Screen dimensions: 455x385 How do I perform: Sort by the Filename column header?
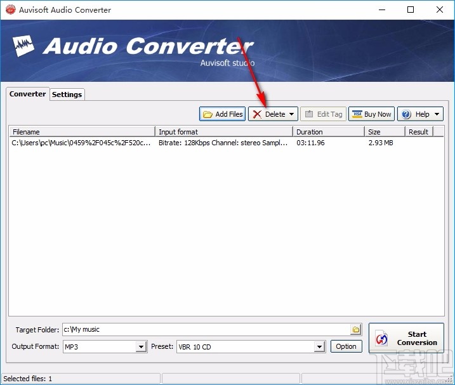(x=82, y=132)
